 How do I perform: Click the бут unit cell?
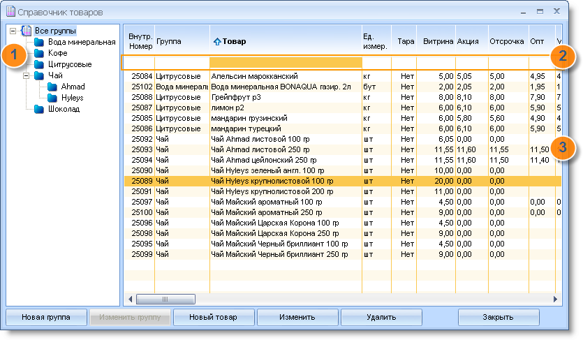point(376,87)
